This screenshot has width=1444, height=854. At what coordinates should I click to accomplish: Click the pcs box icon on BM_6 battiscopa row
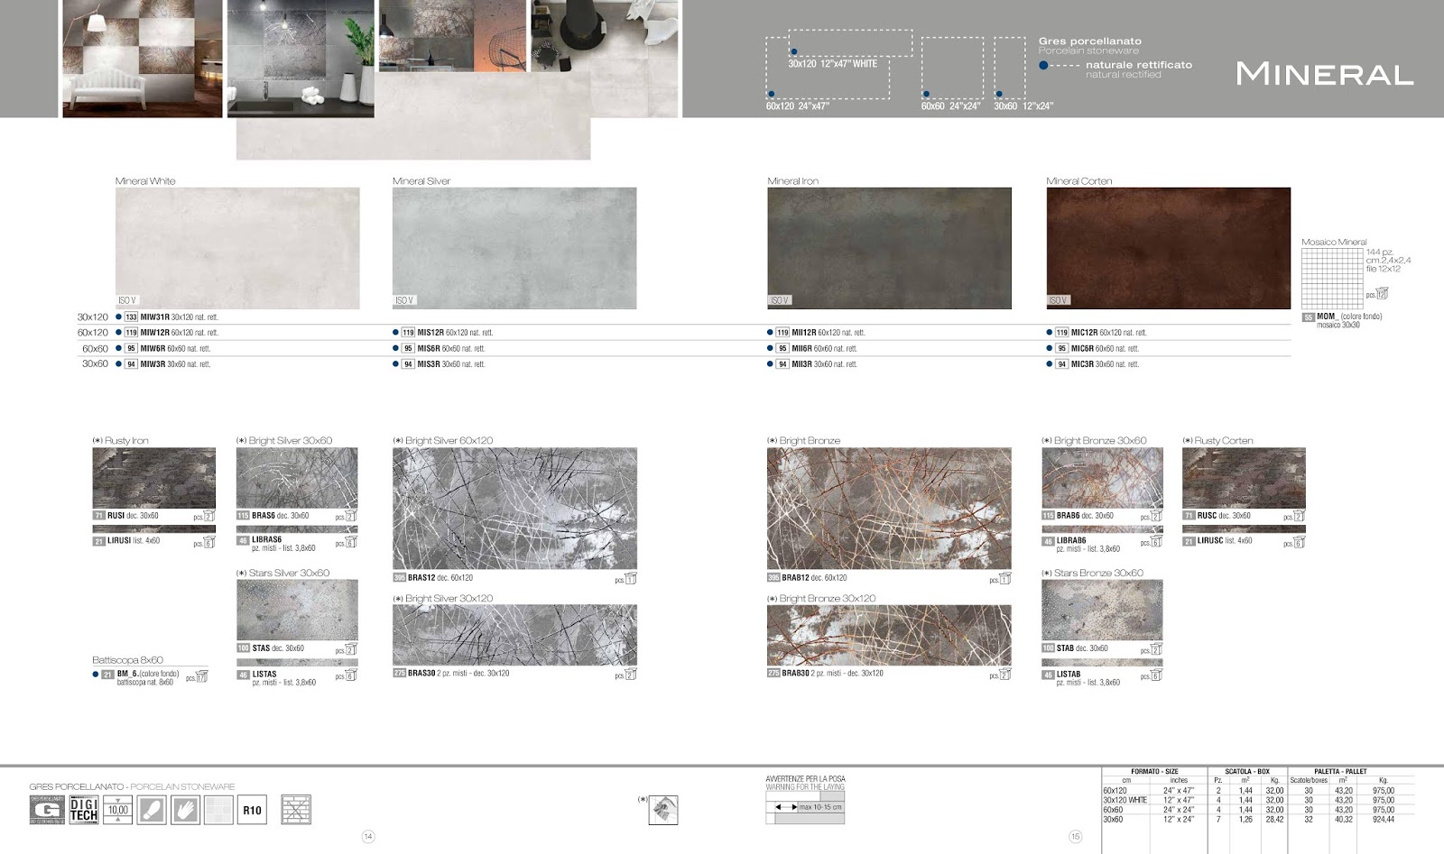(202, 676)
